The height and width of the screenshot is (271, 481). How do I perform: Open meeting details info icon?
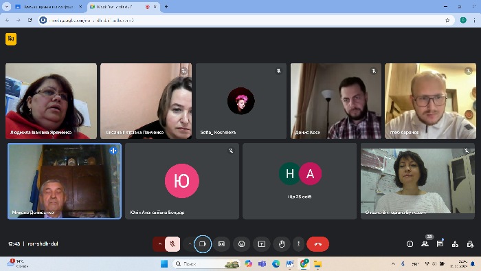click(x=410, y=243)
